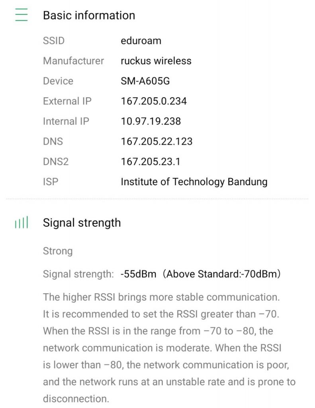Click the External IP label
This screenshot has height=408, width=315.
pyautogui.click(x=67, y=101)
